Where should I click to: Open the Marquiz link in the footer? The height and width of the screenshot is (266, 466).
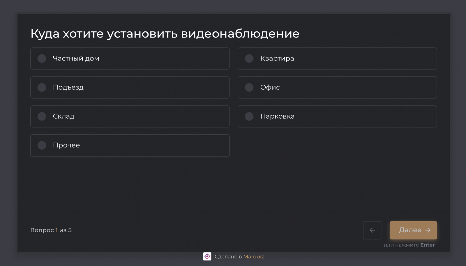[254, 257]
